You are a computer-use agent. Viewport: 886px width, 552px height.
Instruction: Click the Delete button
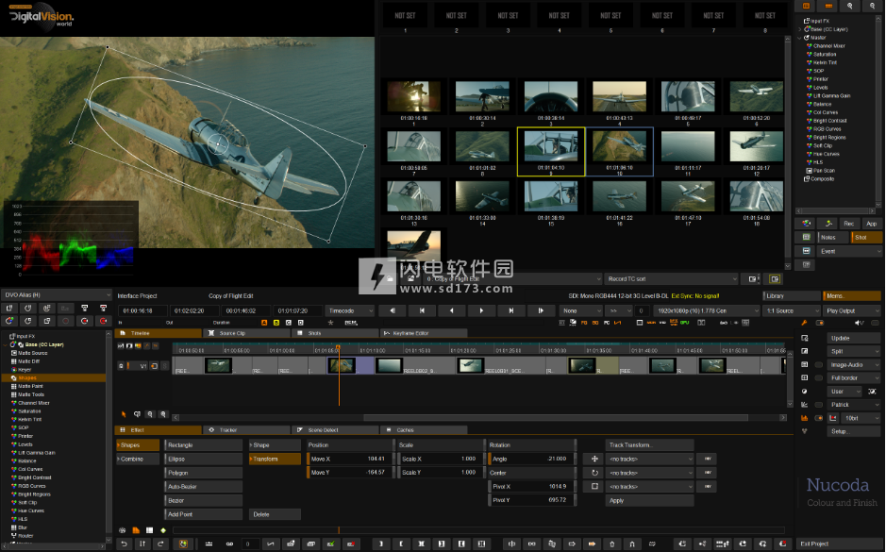(275, 514)
